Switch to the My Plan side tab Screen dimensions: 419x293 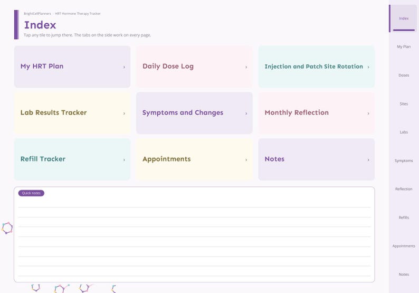pyautogui.click(x=404, y=47)
